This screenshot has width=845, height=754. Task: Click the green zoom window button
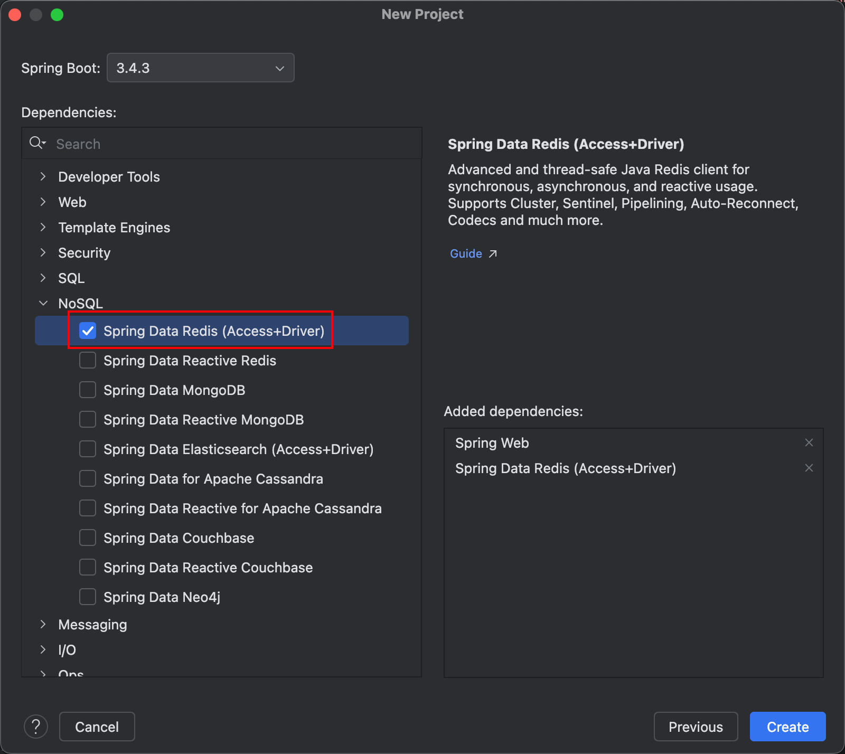pyautogui.click(x=57, y=15)
